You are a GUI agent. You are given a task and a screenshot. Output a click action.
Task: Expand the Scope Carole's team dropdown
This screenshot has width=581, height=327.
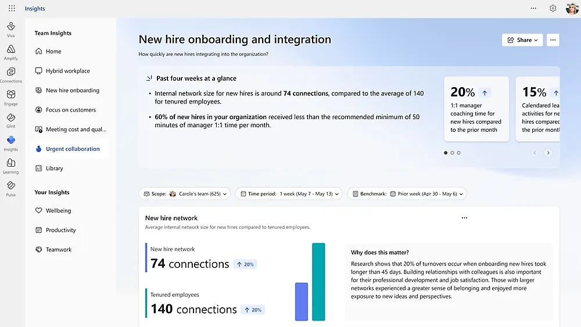(x=185, y=193)
